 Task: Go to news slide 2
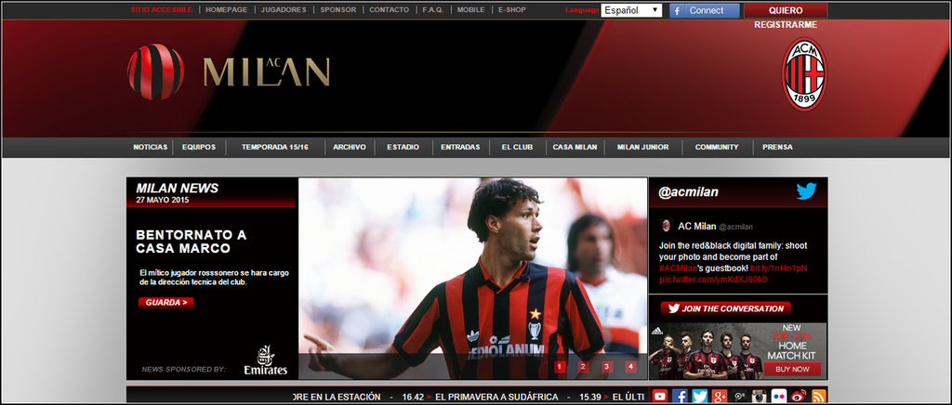tap(584, 367)
